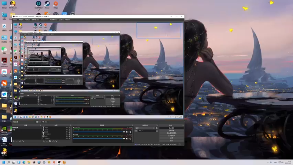Toggle visibility eye of the fifth source
This screenshot has width=293, height=165.
pos(67,136)
